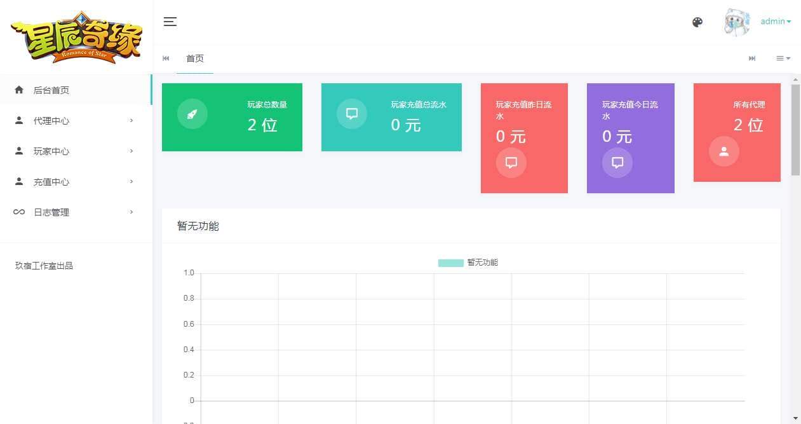
Task: Click the 星辰奇缘 logo
Action: coord(76,36)
